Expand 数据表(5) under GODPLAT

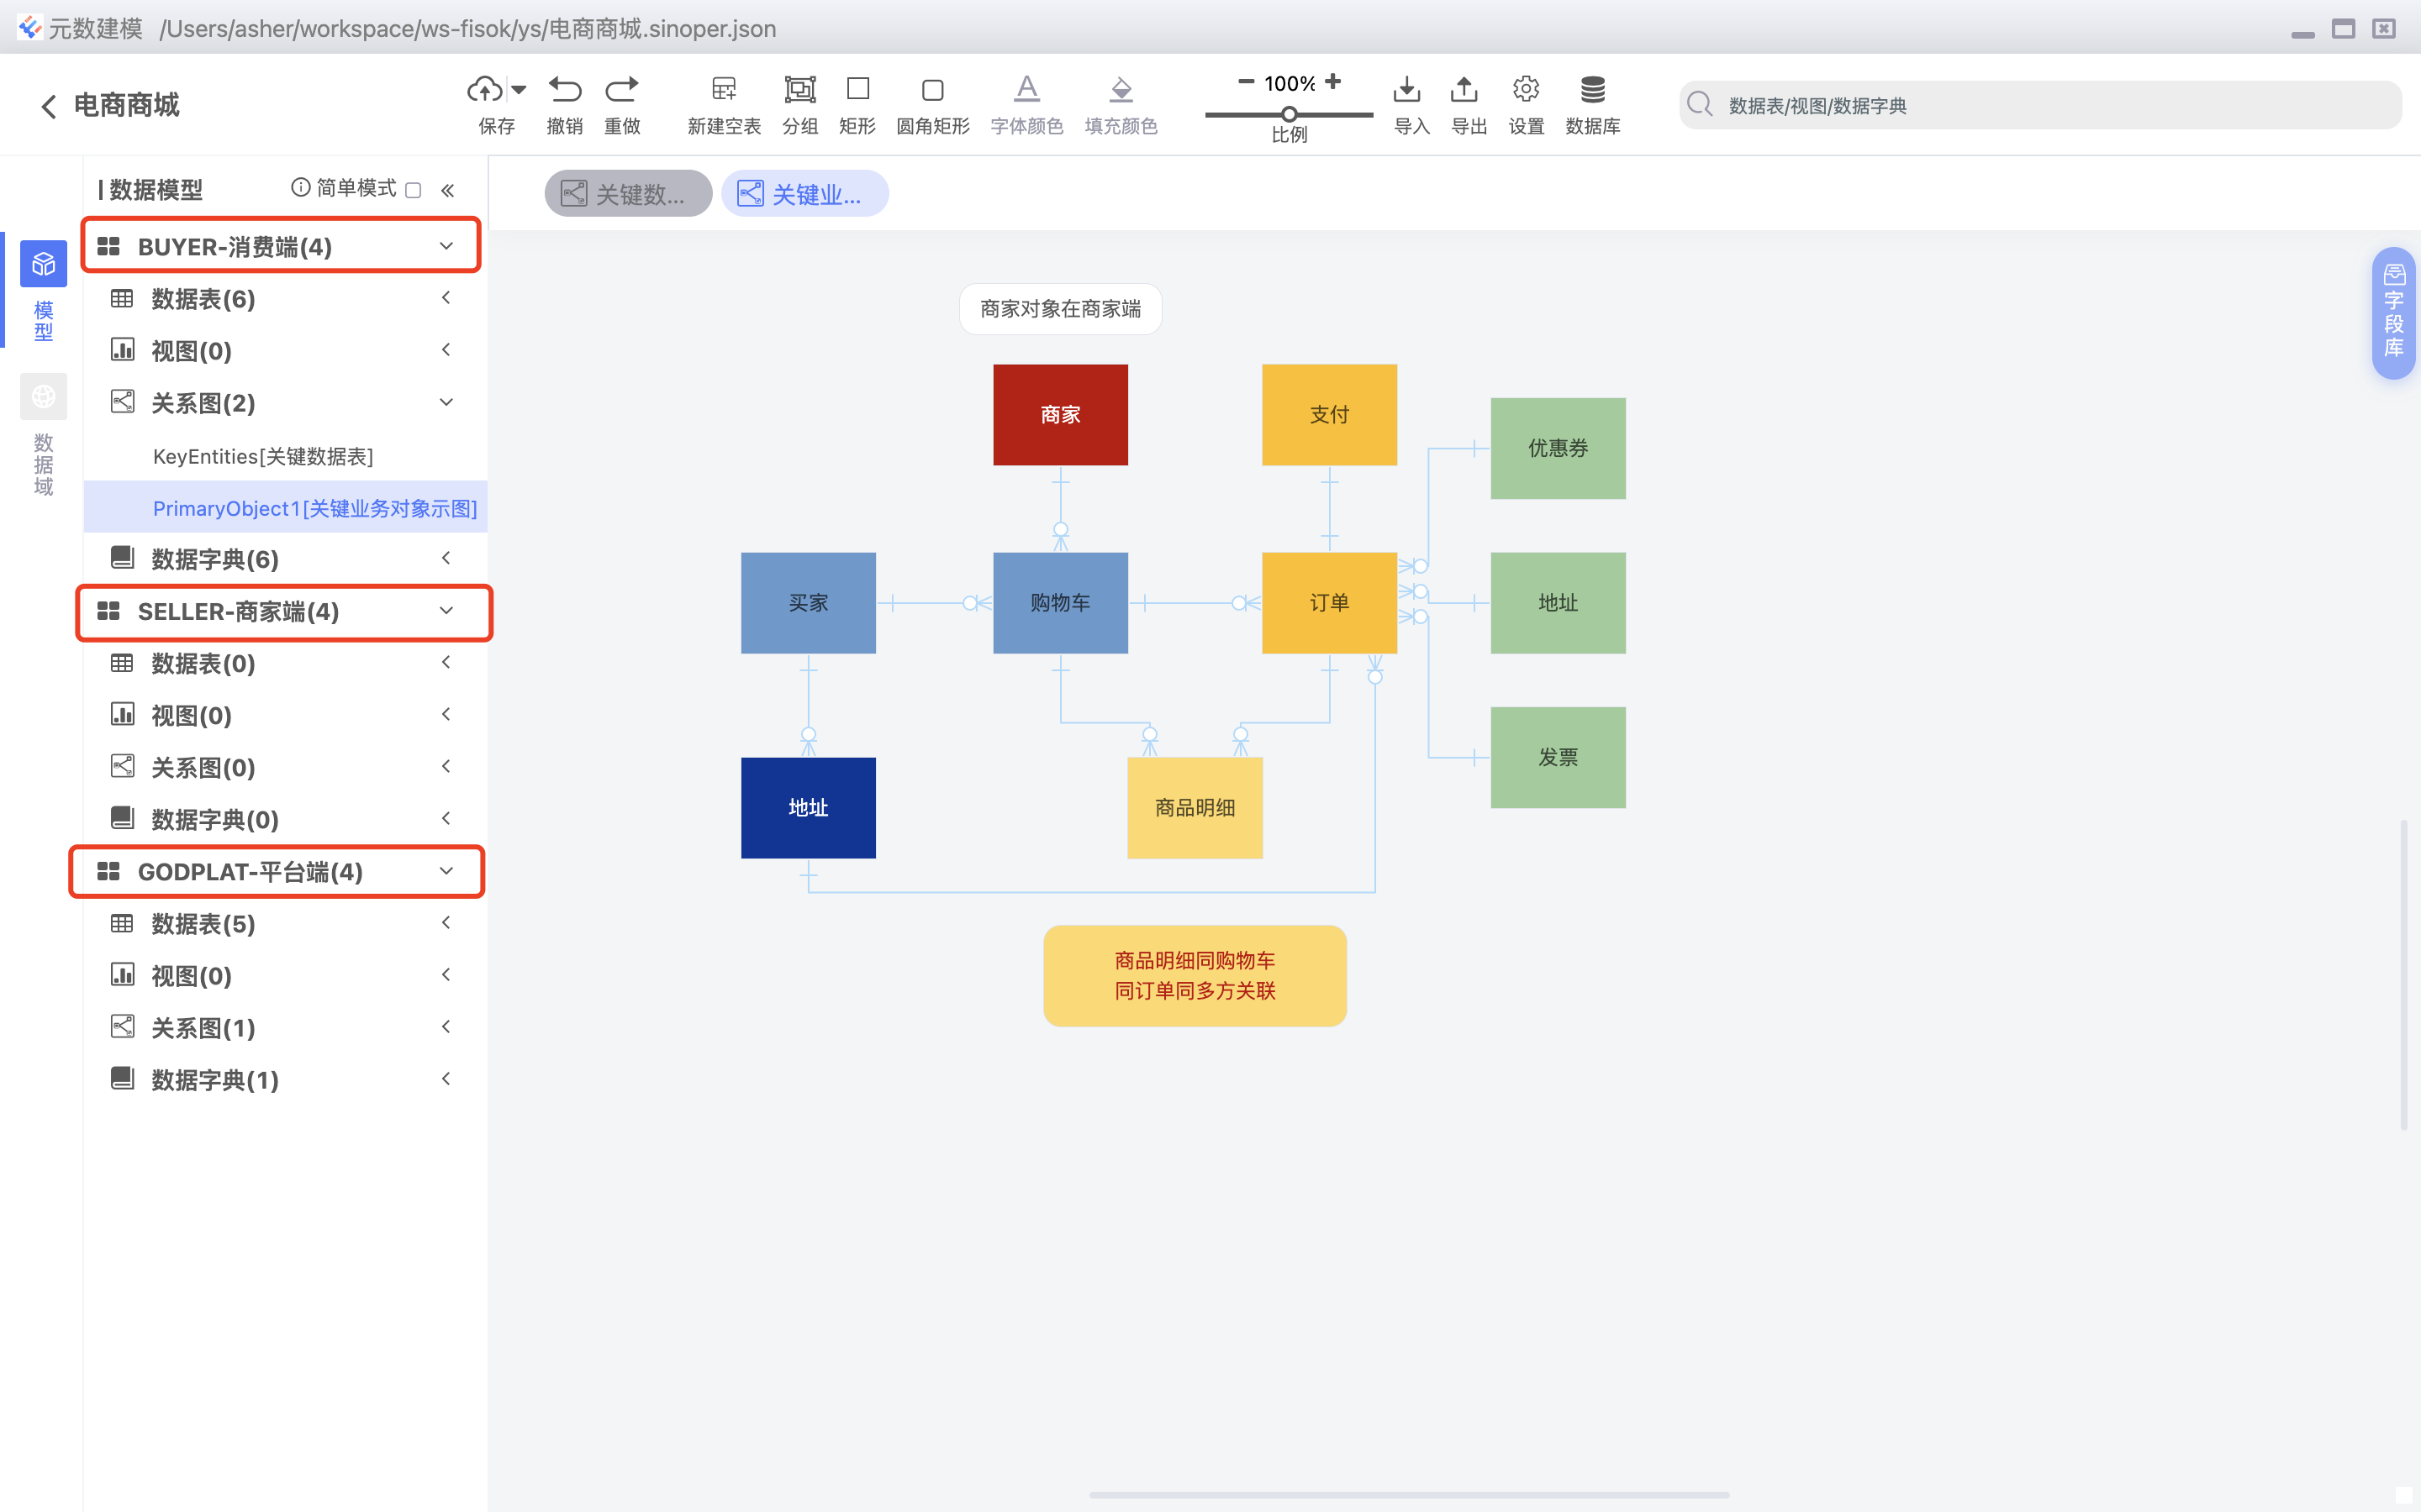tap(446, 923)
